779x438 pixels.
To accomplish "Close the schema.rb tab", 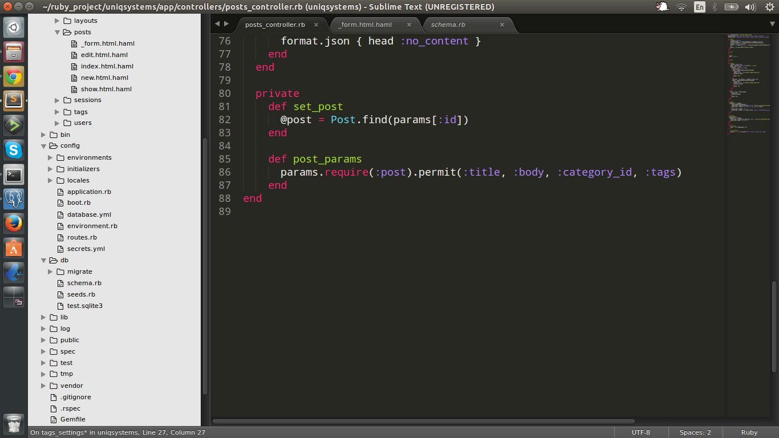I will coord(502,25).
